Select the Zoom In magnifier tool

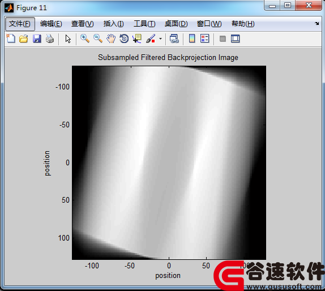pyautogui.click(x=85, y=38)
